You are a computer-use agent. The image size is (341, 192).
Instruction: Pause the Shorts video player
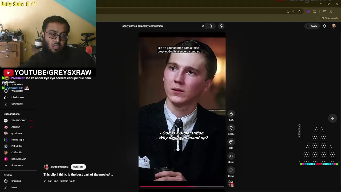182,109
